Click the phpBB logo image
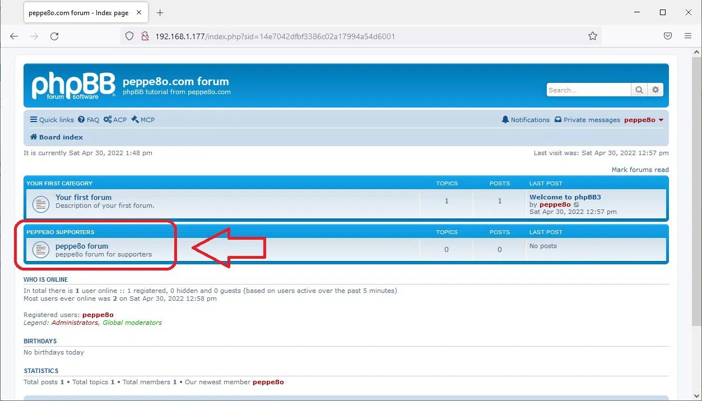Screen dimensions: 702x401 click(x=73, y=86)
